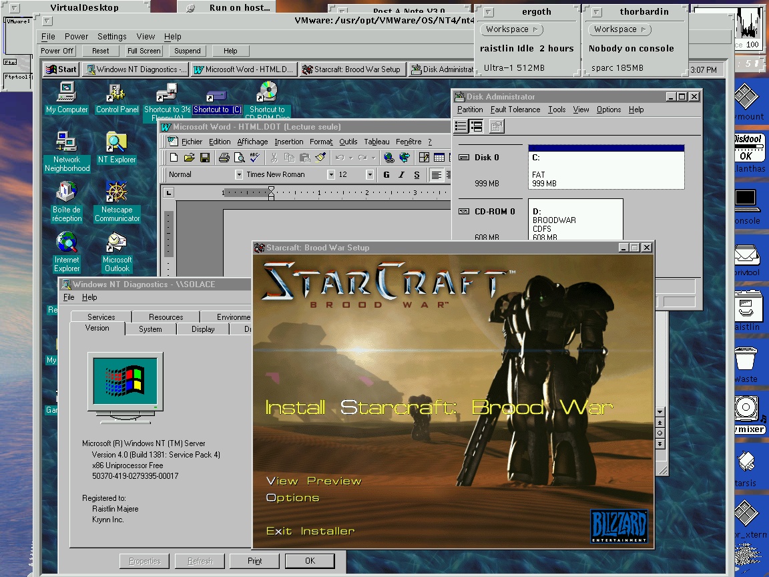Open the Fichier menu in Word

[192, 142]
